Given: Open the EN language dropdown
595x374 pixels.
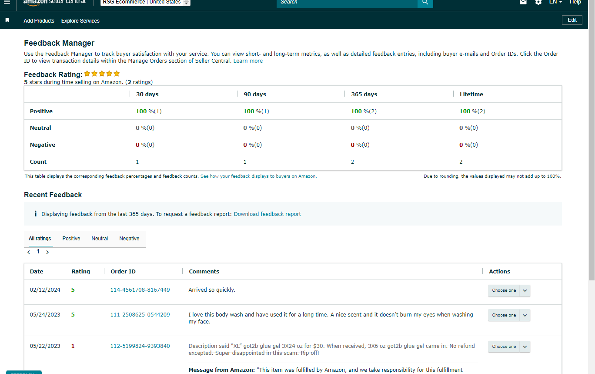Looking at the screenshot, I should point(555,2).
